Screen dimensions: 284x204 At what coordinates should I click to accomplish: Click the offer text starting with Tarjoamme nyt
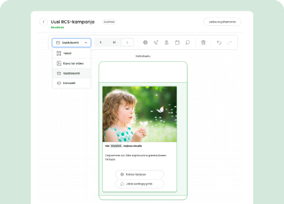135,157
